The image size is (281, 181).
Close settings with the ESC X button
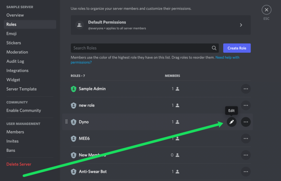[x=266, y=10]
